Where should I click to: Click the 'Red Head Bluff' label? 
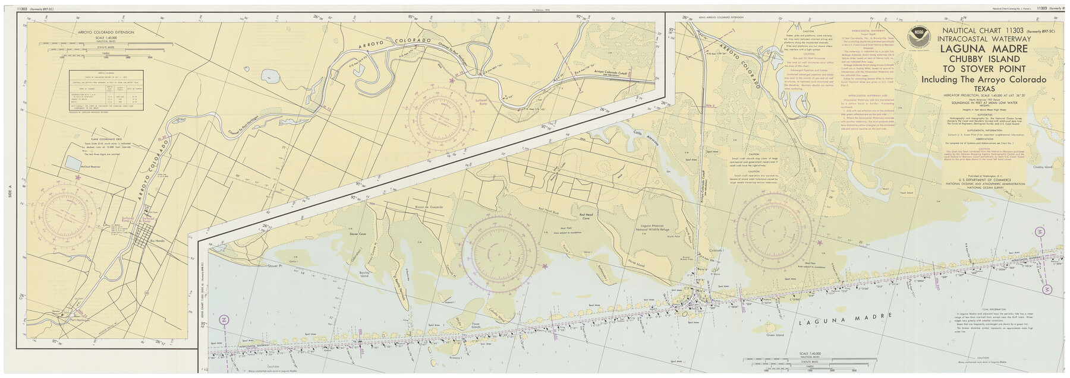[x=547, y=209]
